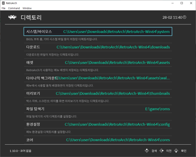This screenshot has height=157, width=196.
Task: Open the Command menu
Action: tap(14, 8)
